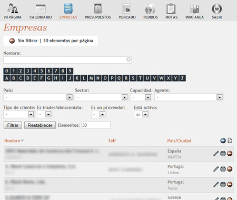Sort by País/Ciudad column header
Viewport: 237px width, 200px height.
coord(179,141)
